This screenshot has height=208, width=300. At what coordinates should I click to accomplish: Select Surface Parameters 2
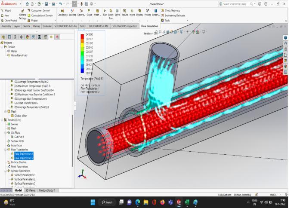pyautogui.click(x=25, y=179)
